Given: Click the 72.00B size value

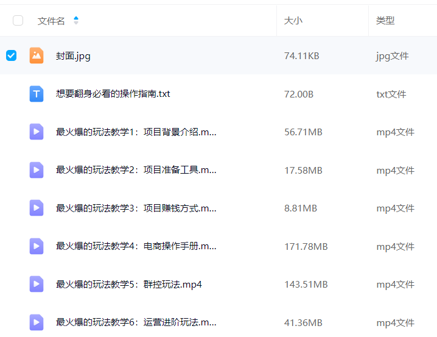Looking at the screenshot, I should tap(299, 94).
